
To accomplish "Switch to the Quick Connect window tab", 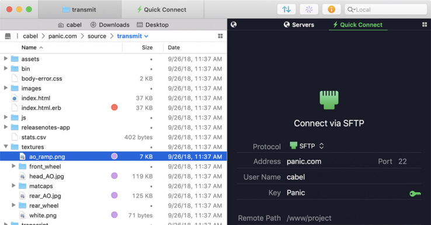I will click(162, 9).
